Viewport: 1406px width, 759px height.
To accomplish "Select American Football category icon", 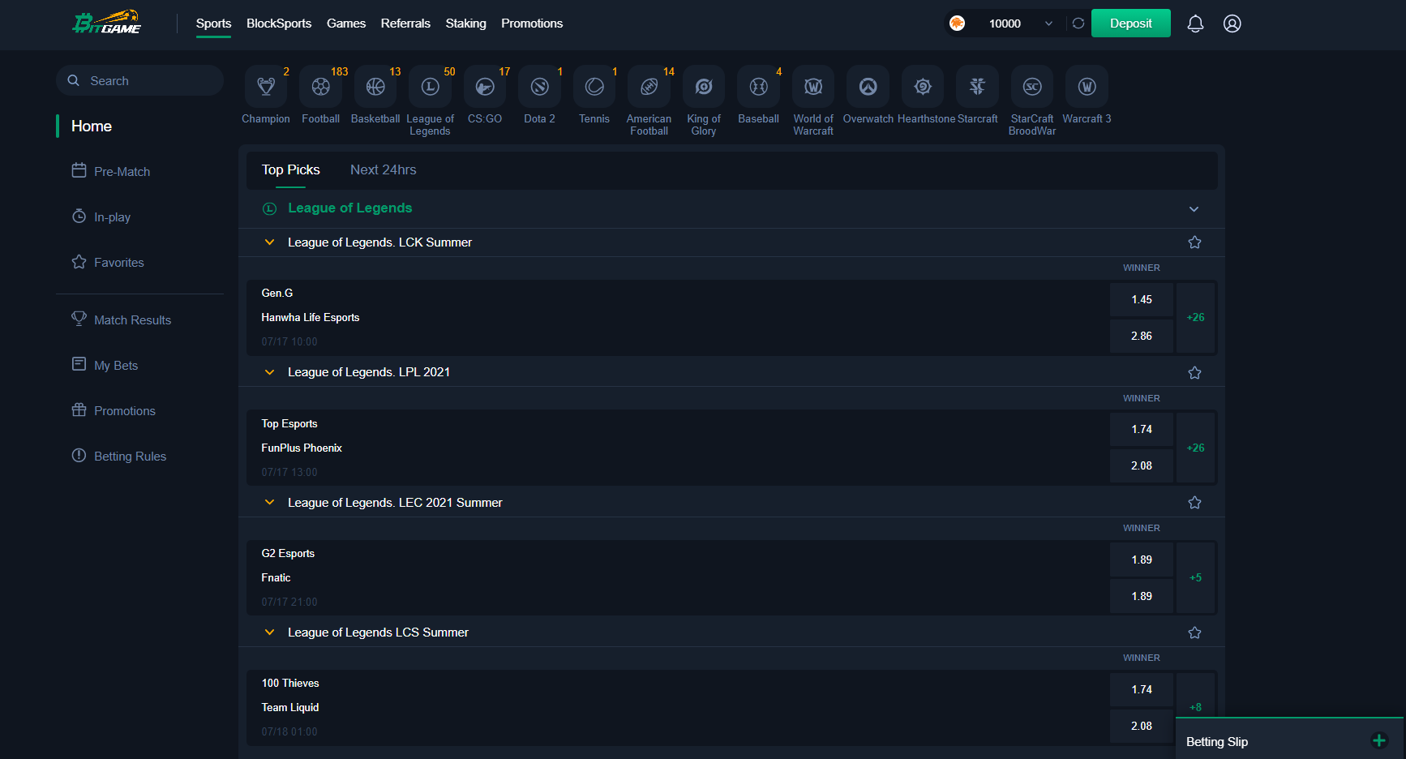I will [649, 87].
